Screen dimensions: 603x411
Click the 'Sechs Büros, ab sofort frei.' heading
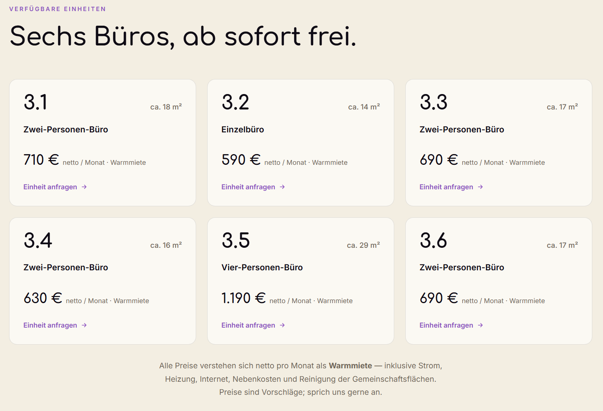click(183, 36)
